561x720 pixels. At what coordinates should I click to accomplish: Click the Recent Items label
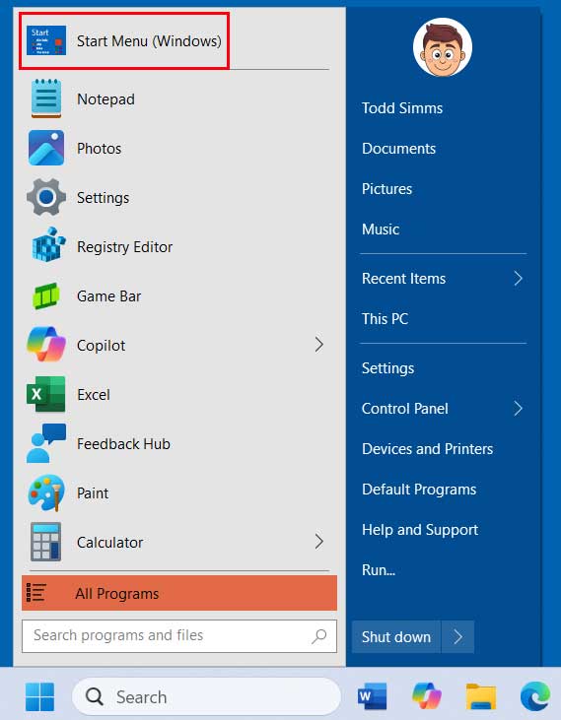click(x=403, y=279)
